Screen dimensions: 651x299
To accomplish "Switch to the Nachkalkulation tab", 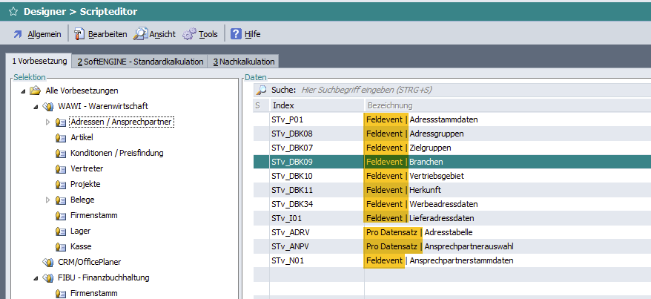I will tap(243, 62).
